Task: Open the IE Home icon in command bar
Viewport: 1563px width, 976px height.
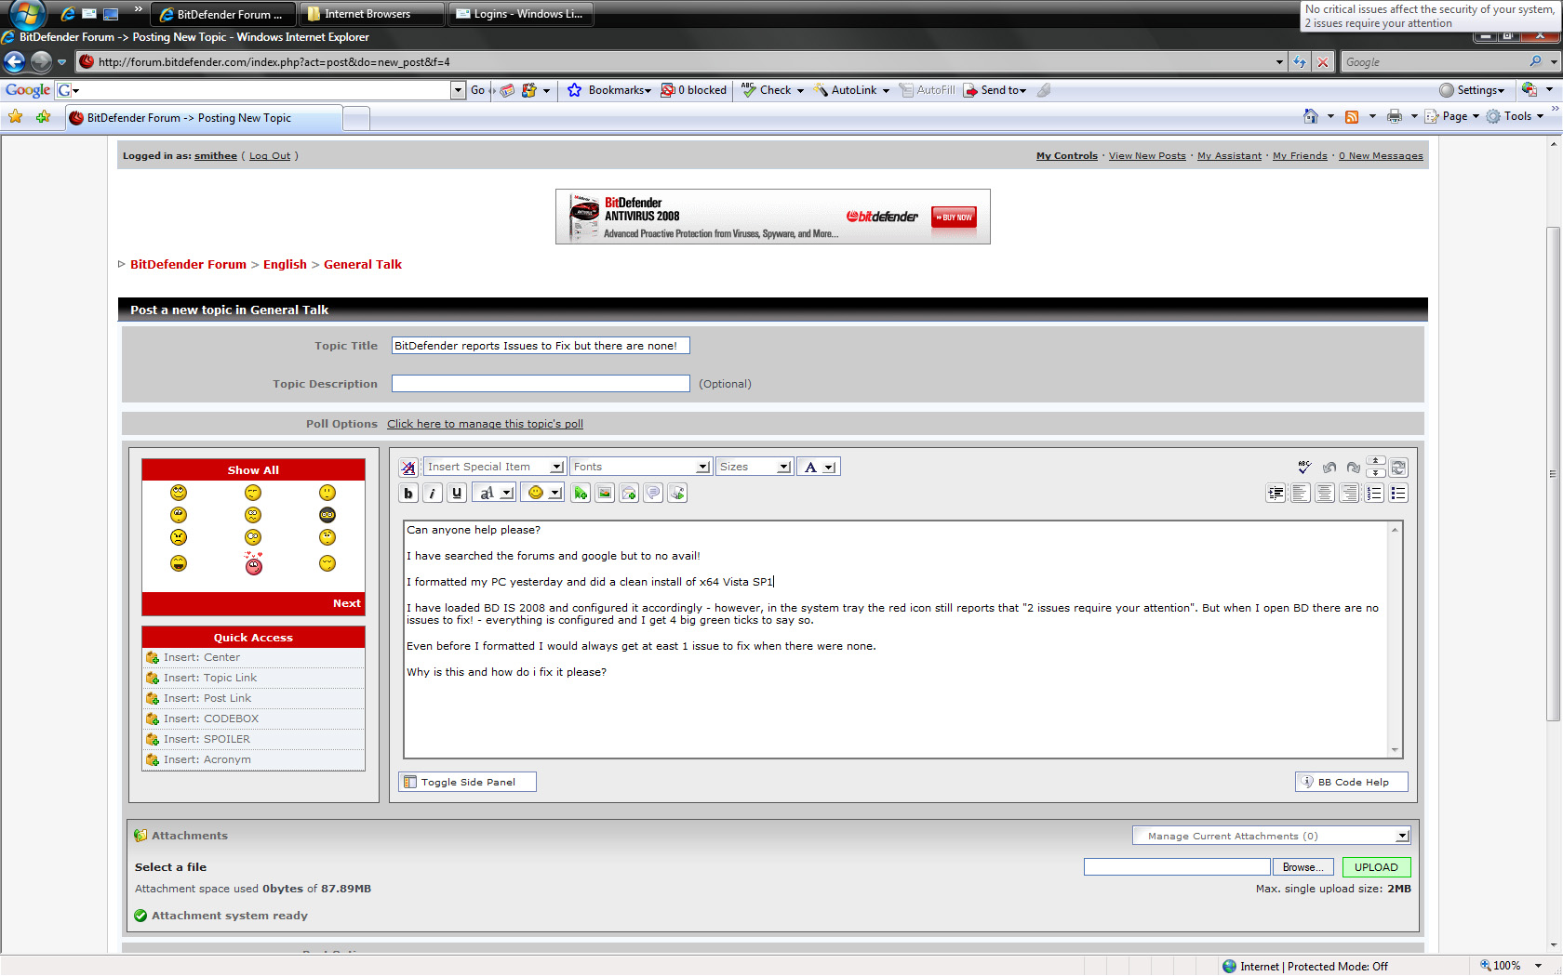Action: 1311,116
